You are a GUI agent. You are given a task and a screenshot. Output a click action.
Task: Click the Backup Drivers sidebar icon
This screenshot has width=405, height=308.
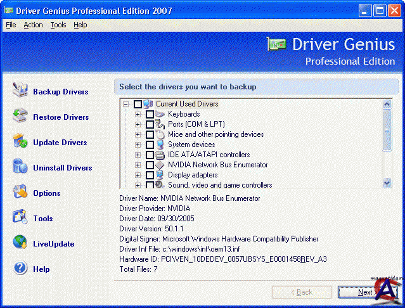[x=20, y=91]
